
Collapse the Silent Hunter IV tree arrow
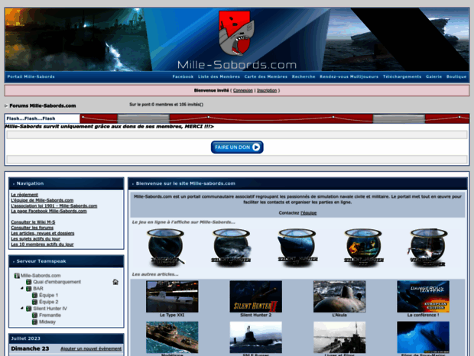[x=22, y=309]
